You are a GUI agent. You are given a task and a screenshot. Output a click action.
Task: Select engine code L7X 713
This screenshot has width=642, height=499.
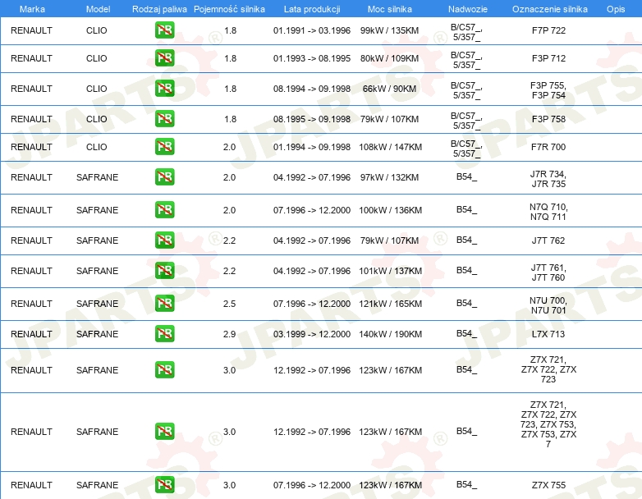(x=548, y=334)
